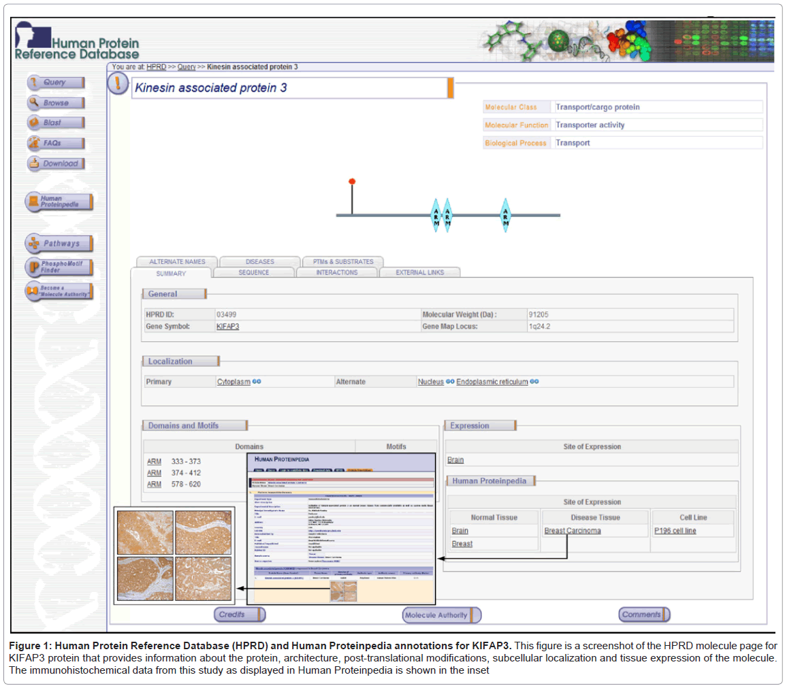Open the Browse sidebar button
The width and height of the screenshot is (787, 688).
57,103
